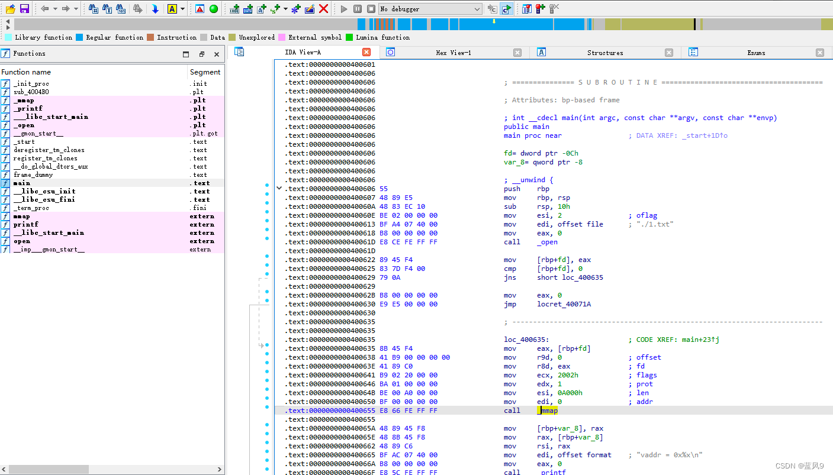This screenshot has height=475, width=833.
Task: Click the yellow marker on navigation band
Action: coord(494,21)
